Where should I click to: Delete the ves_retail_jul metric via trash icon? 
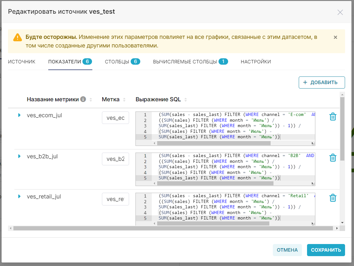[x=333, y=198]
